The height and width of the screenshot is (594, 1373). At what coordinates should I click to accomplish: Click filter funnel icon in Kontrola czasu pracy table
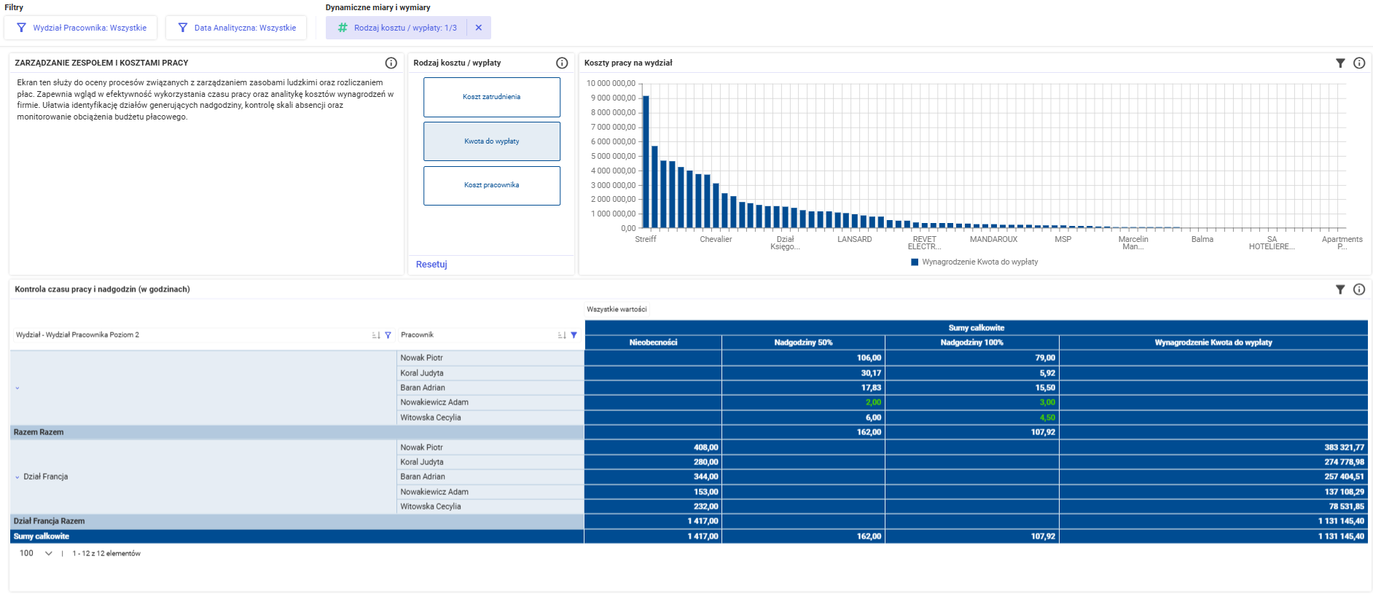(x=1340, y=289)
